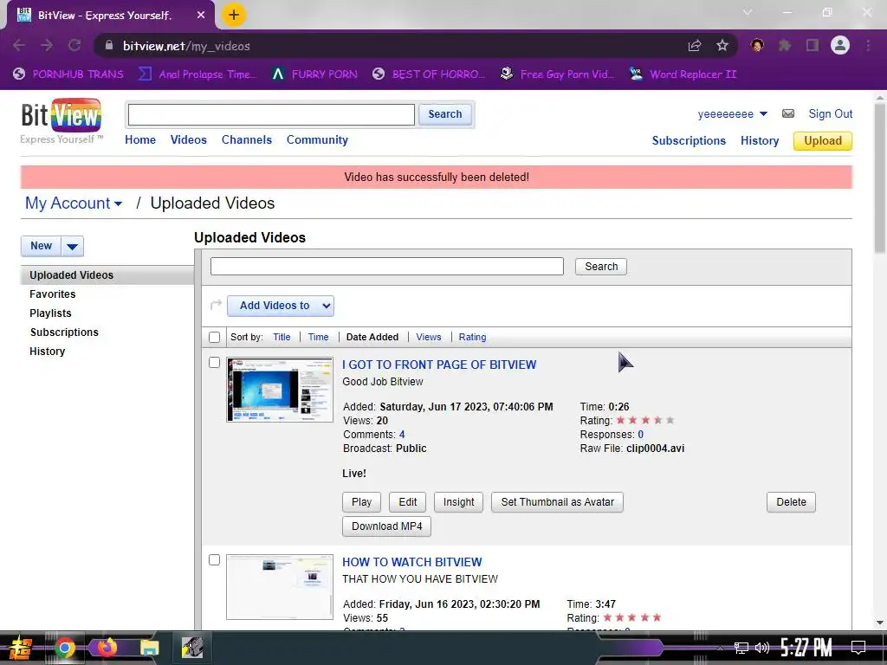Open File Explorer from the taskbar
This screenshot has height=665, width=887.
click(x=149, y=648)
